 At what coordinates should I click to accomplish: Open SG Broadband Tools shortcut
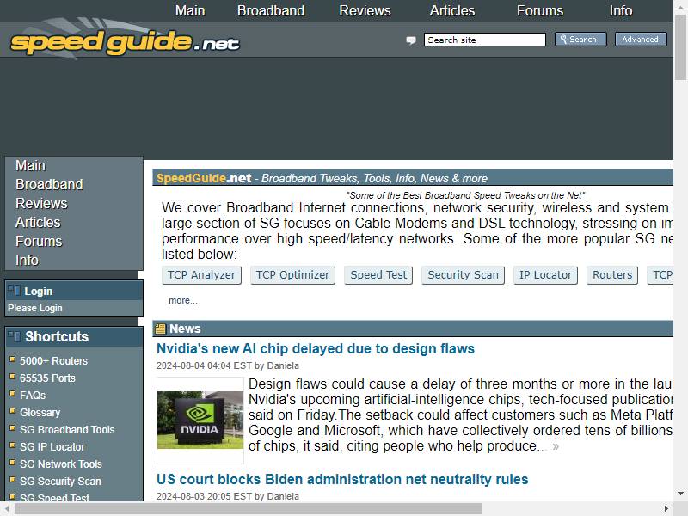click(x=67, y=429)
